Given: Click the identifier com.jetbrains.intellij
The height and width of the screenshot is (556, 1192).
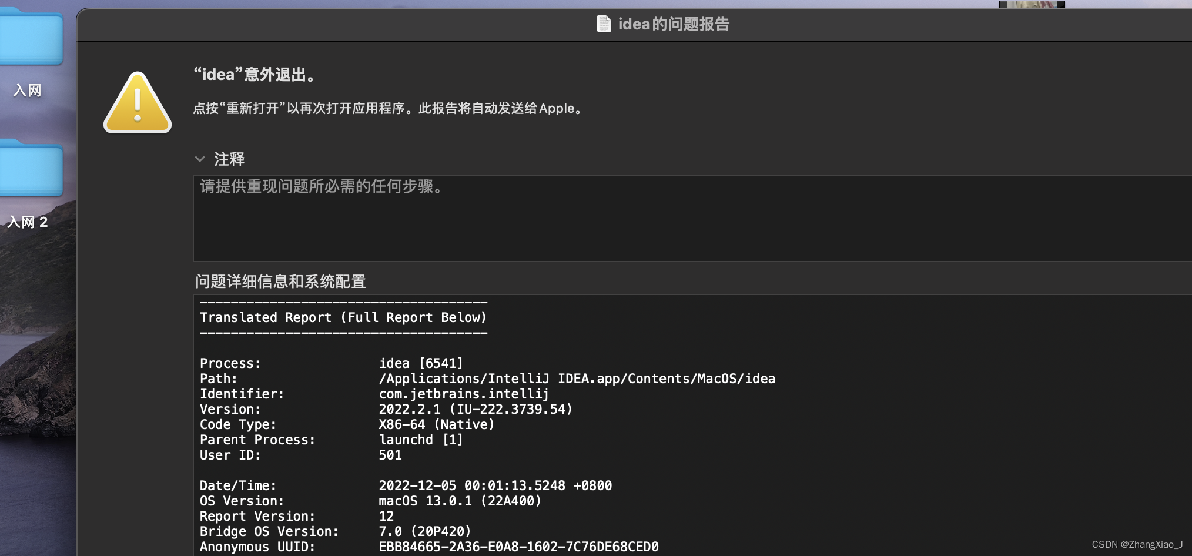Looking at the screenshot, I should point(464,394).
